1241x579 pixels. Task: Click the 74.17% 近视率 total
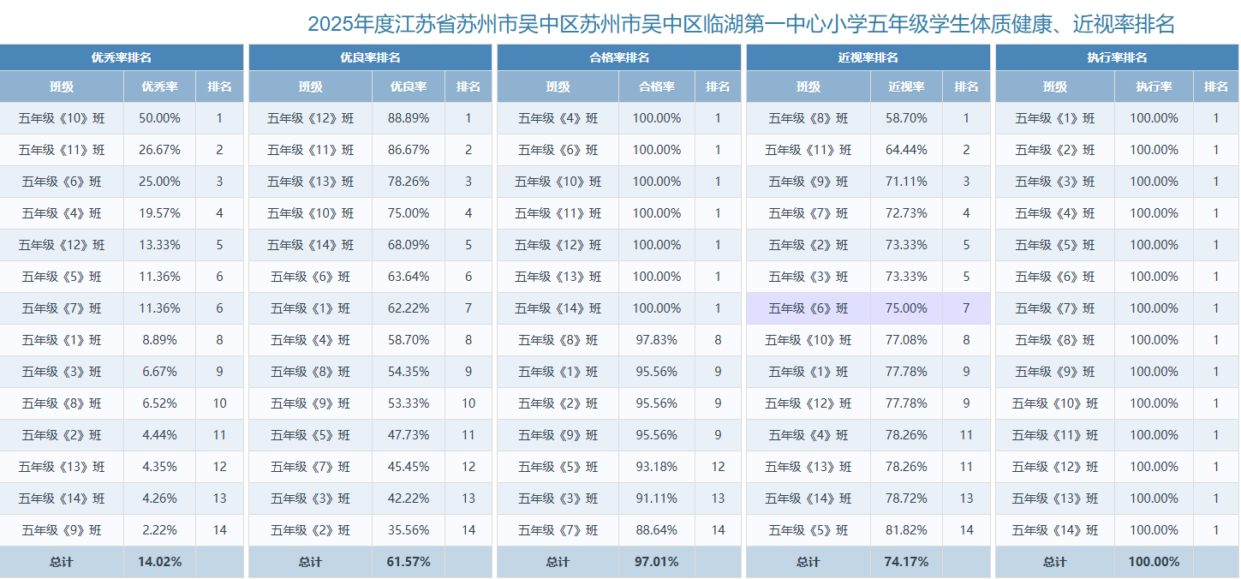906,562
